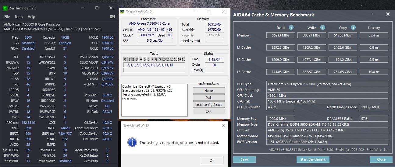
Task: Click the info icon next to Copy
Action: pos(353,27)
